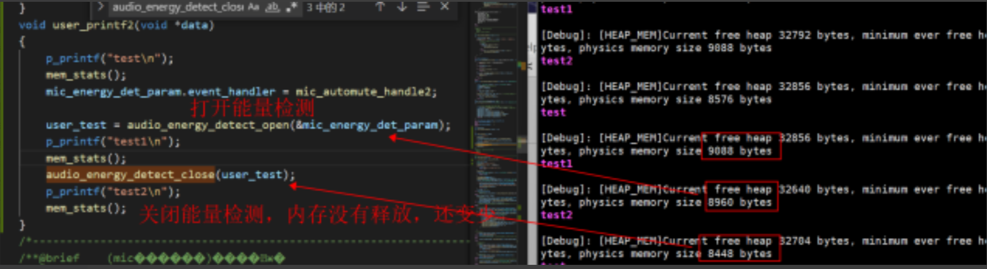This screenshot has width=987, height=269.
Task: Click the p_printf("test1\n") line
Action: tap(113, 142)
